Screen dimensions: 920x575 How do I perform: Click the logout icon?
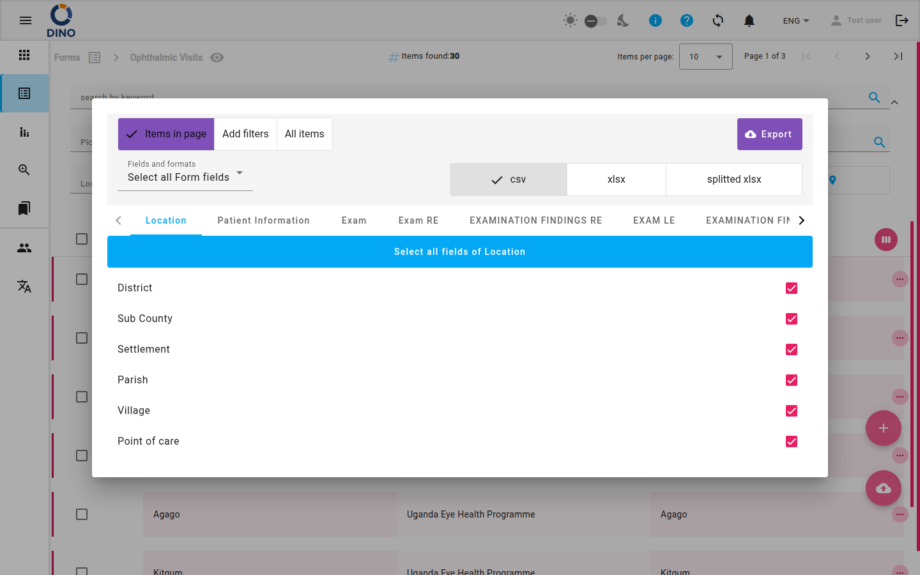coord(902,20)
